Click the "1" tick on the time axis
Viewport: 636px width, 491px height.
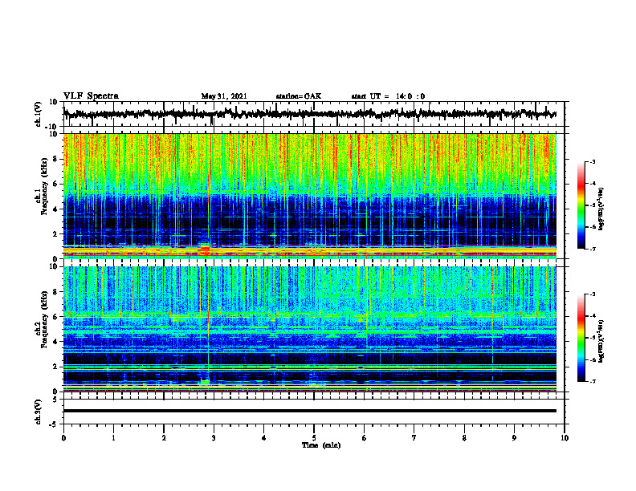[x=113, y=438]
